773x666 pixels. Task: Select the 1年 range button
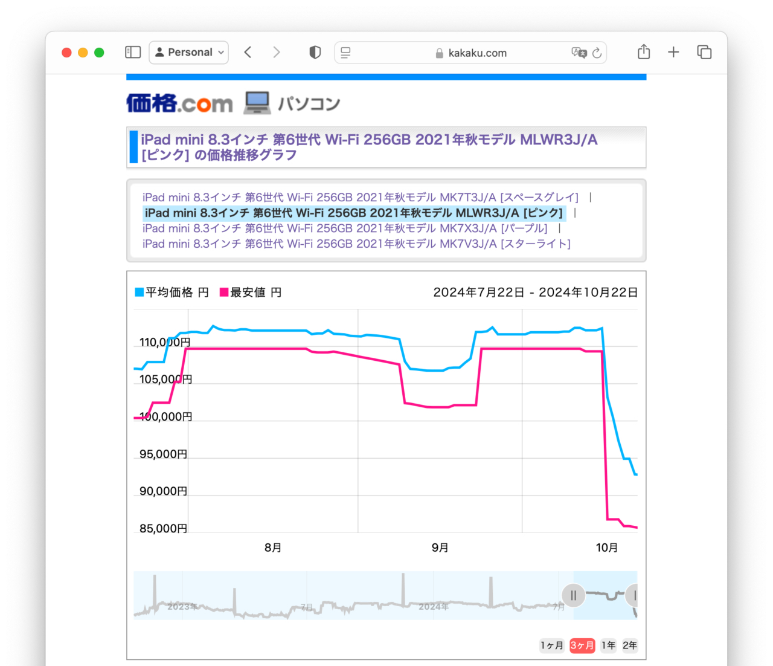pos(609,645)
